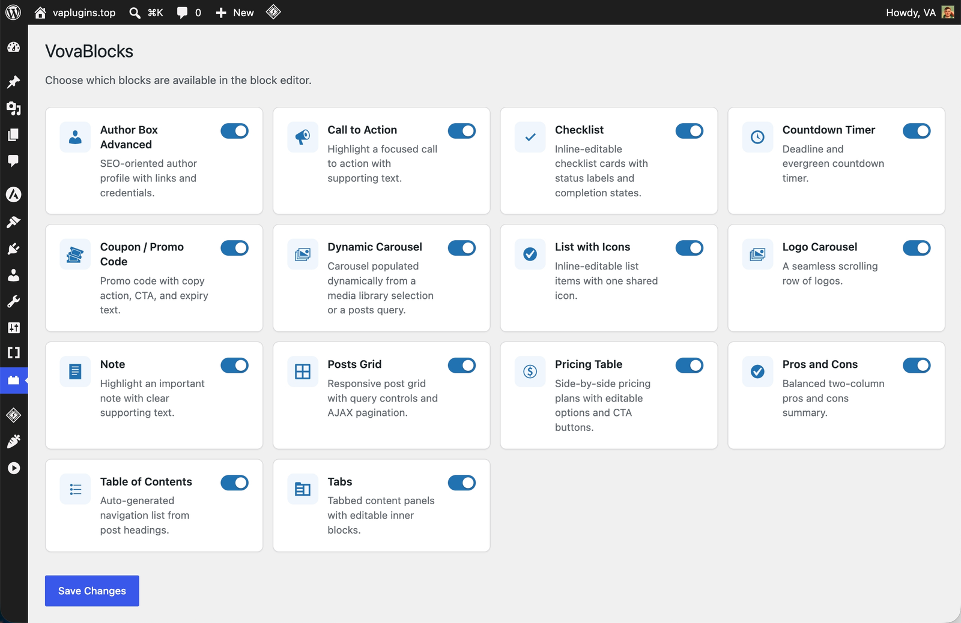
Task: Open the Plugins plug sidebar icon
Action: [x=14, y=248]
